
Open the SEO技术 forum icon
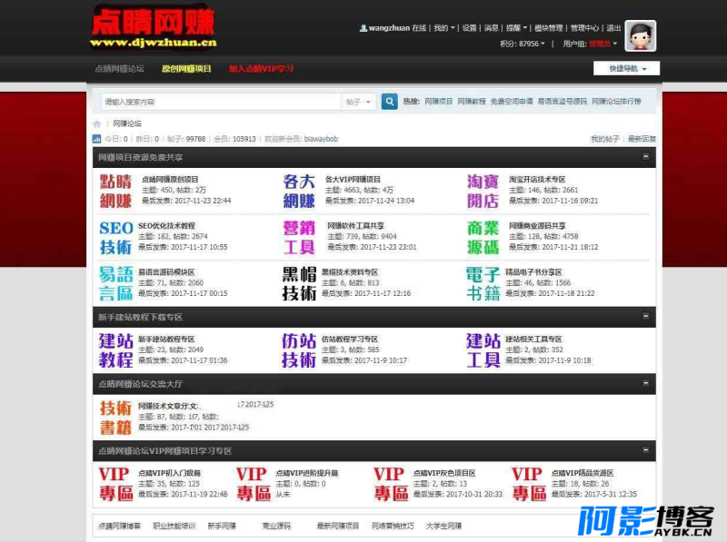tap(116, 237)
